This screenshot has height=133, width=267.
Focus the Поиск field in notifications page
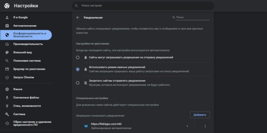[193, 17]
